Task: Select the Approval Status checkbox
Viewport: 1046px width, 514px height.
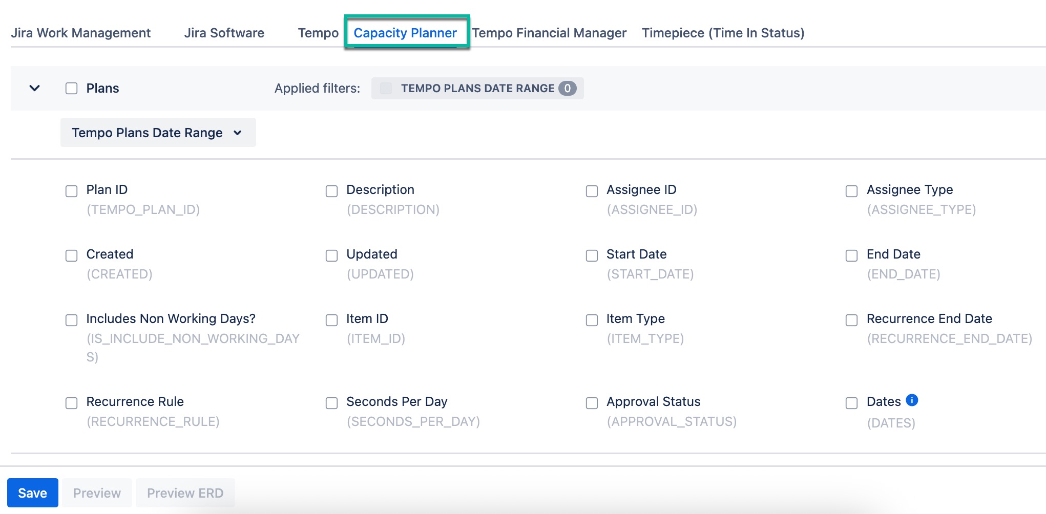Action: click(592, 403)
